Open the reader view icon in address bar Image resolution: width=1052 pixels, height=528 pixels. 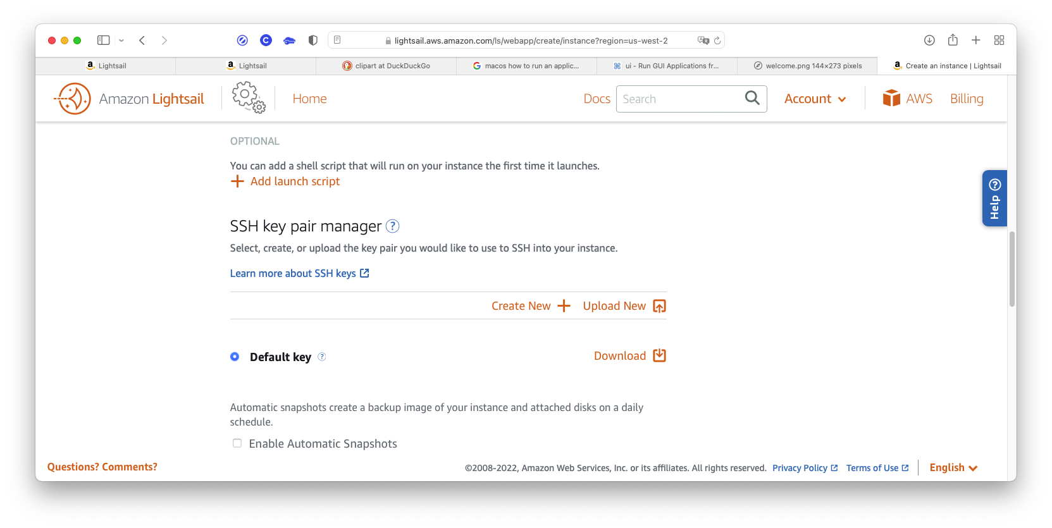point(337,40)
